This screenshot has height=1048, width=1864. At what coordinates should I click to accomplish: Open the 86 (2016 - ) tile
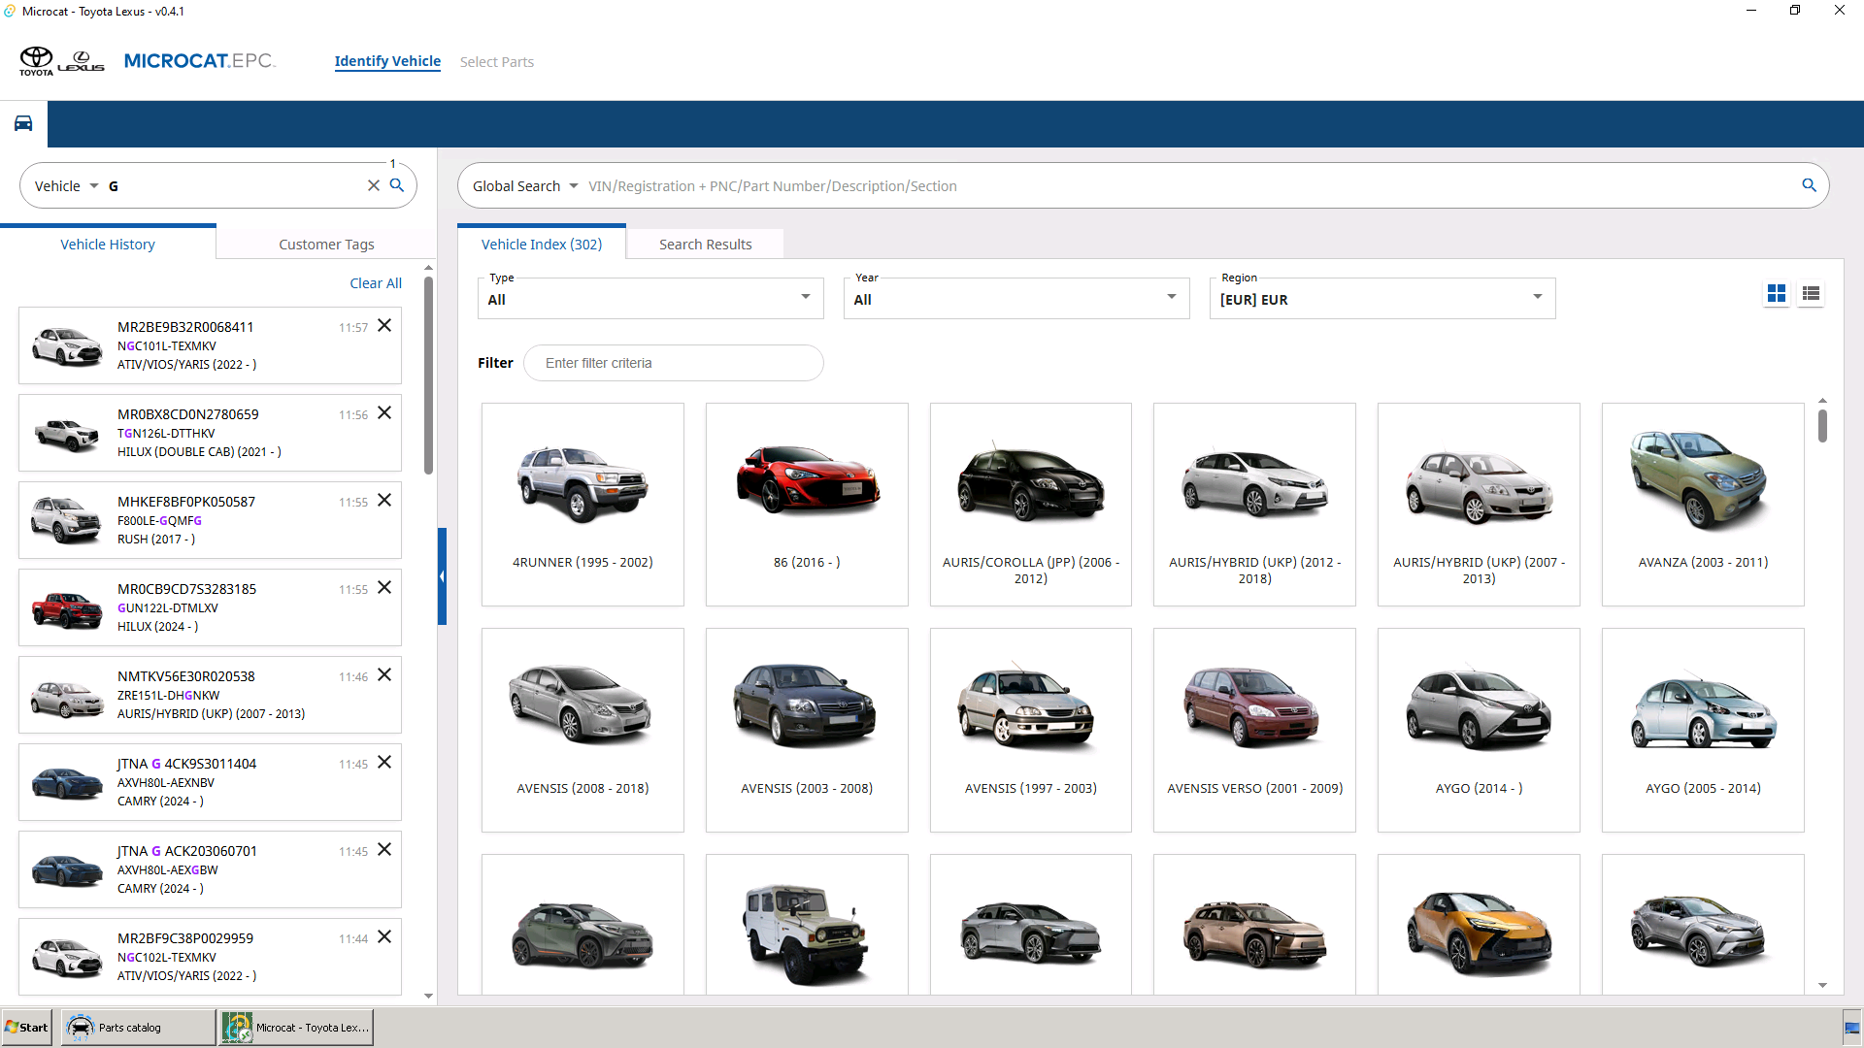pyautogui.click(x=807, y=505)
